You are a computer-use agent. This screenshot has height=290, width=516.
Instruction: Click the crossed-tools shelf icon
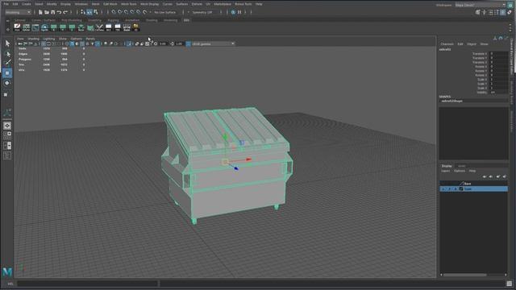tap(99, 27)
